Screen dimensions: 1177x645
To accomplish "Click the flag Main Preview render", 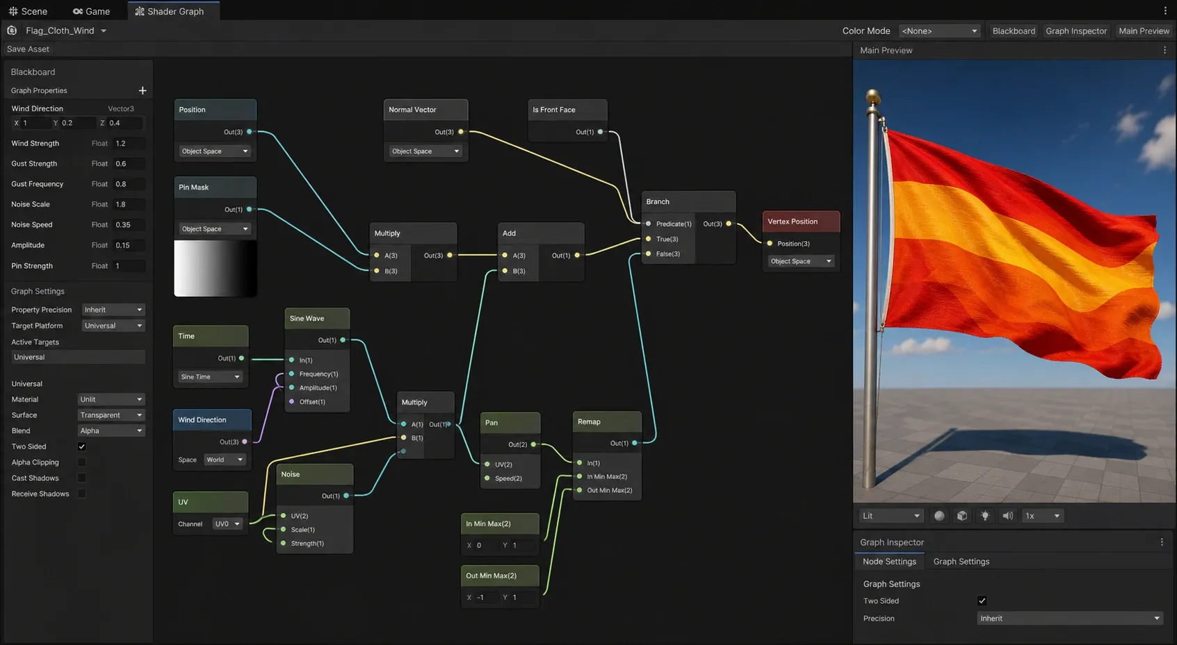I will 1014,281.
